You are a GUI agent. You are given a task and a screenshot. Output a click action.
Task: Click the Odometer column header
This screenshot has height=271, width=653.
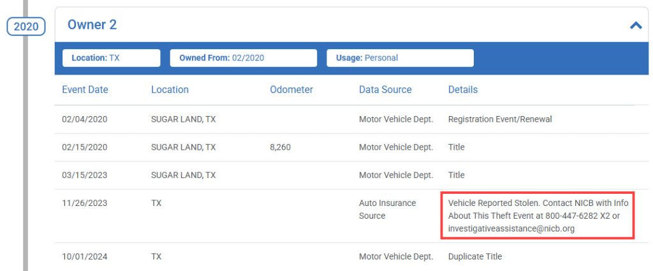tap(291, 89)
